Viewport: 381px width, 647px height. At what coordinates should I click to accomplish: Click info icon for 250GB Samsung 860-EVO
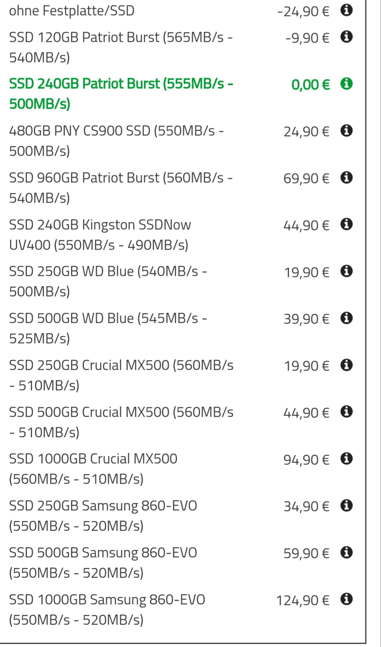346,506
